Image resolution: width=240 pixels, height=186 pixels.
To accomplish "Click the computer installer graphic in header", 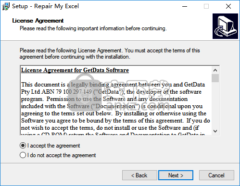I will [225, 26].
